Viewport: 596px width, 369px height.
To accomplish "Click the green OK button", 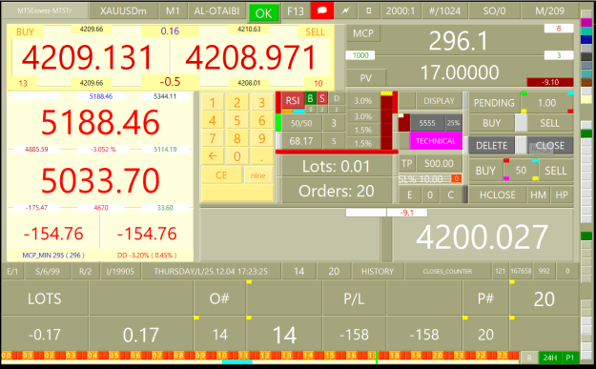I will point(264,13).
